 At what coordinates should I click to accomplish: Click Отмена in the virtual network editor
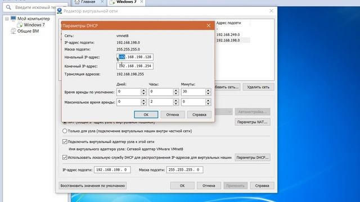(209, 186)
